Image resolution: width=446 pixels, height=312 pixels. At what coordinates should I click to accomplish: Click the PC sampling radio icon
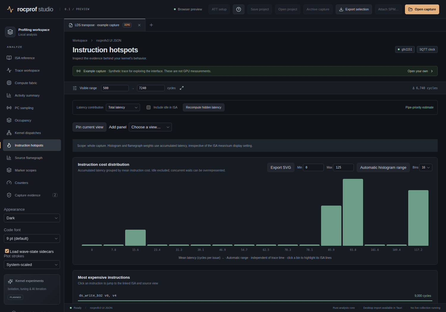click(x=9, y=108)
